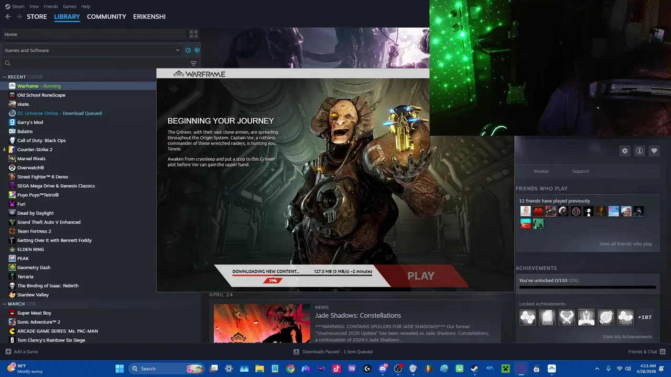The width and height of the screenshot is (671, 377).
Task: Click the ELDEN RING game icon
Action: pos(12,249)
